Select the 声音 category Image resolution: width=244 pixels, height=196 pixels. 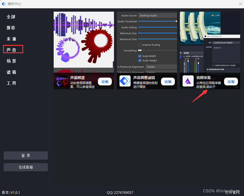pyautogui.click(x=11, y=50)
